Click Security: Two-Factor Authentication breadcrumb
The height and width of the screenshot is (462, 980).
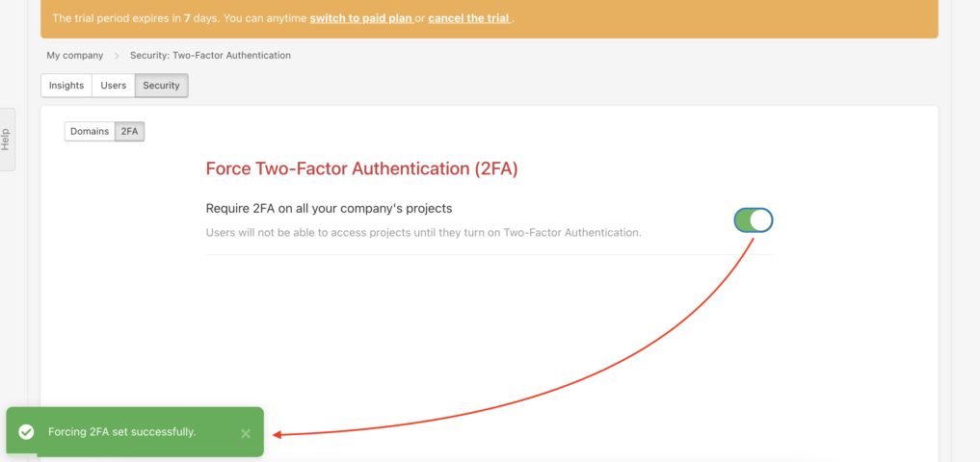(211, 55)
